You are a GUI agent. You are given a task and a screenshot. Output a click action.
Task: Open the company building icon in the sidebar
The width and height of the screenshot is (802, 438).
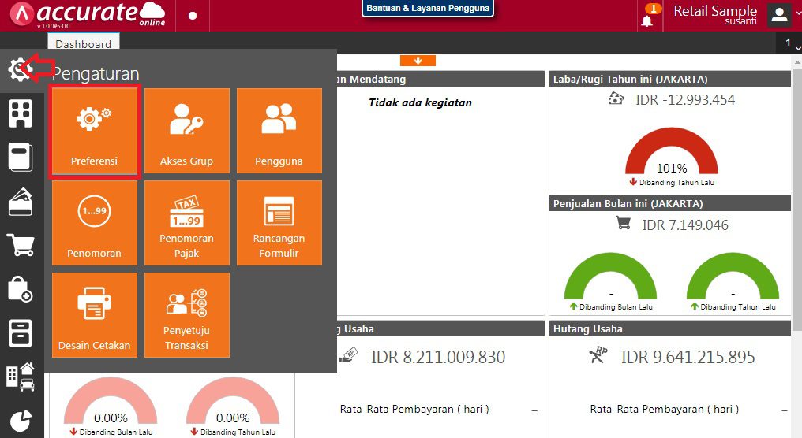pyautogui.click(x=21, y=113)
